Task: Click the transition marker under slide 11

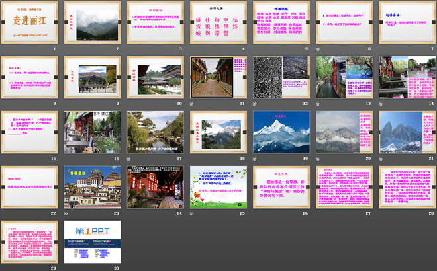Action: (193, 104)
